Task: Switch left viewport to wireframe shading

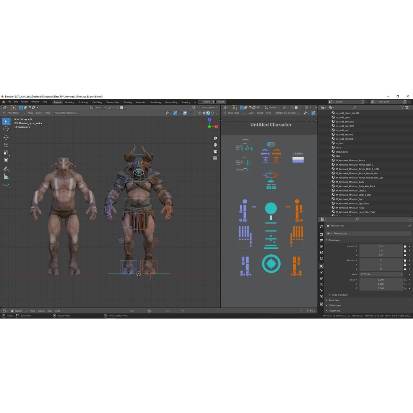Action: pyautogui.click(x=200, y=113)
